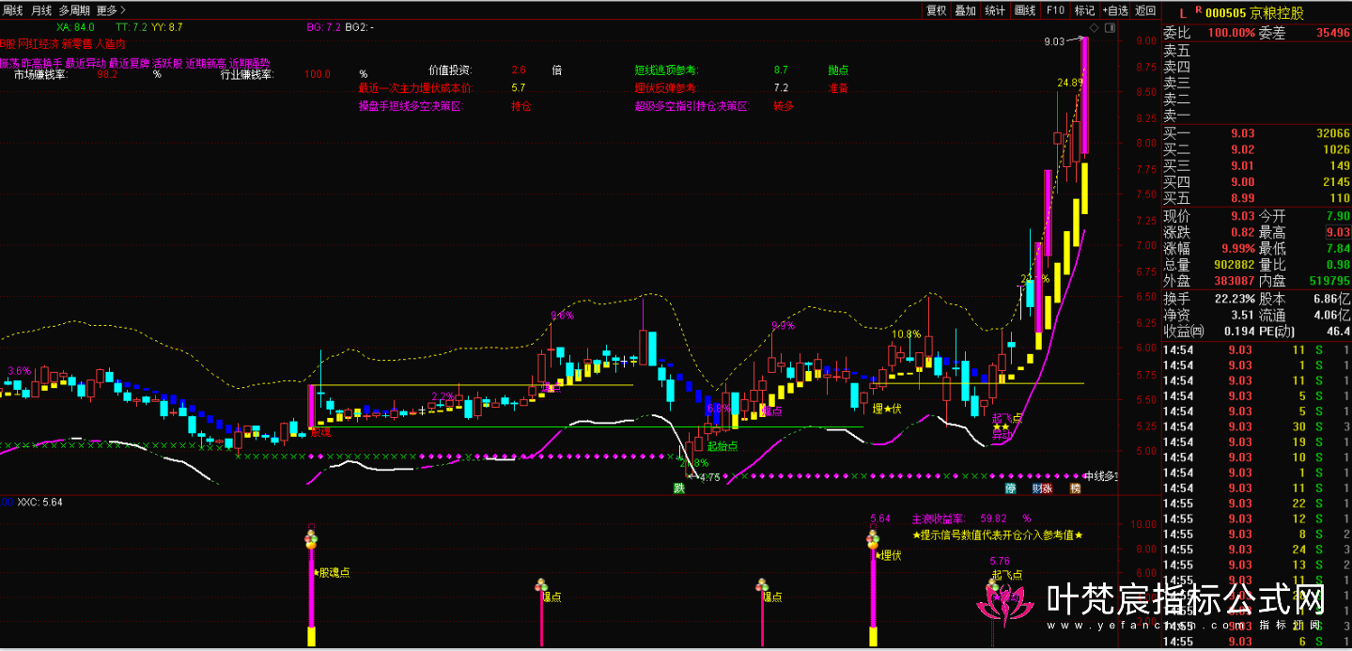Viewport: 1352px width, 651px height.
Task: Click the BG: 7.2 indicator value
Action: (x=323, y=27)
